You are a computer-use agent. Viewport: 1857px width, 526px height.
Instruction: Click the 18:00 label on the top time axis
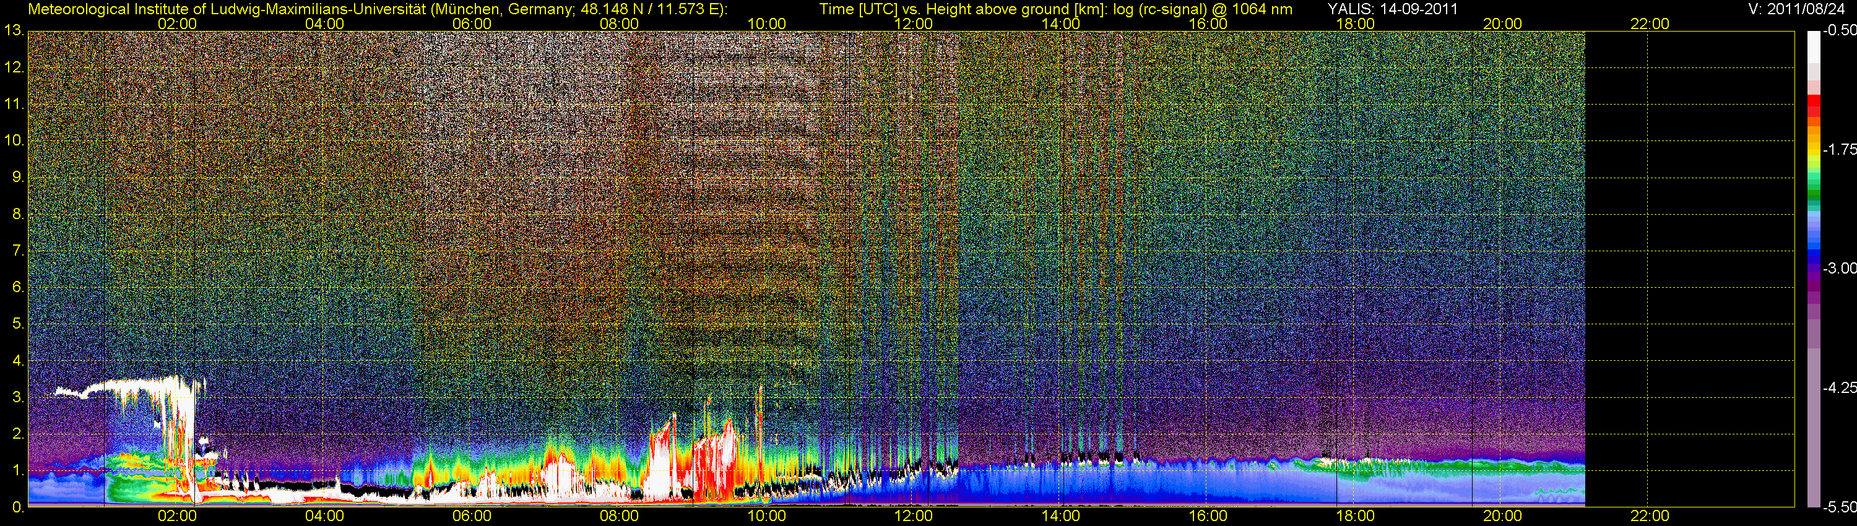pos(1354,24)
